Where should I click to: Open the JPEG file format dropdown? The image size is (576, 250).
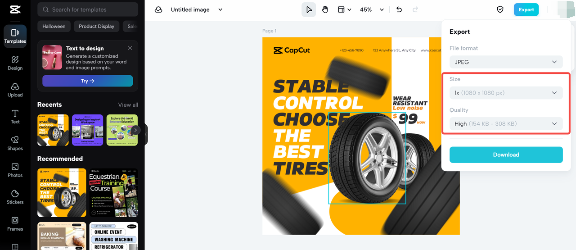click(506, 62)
